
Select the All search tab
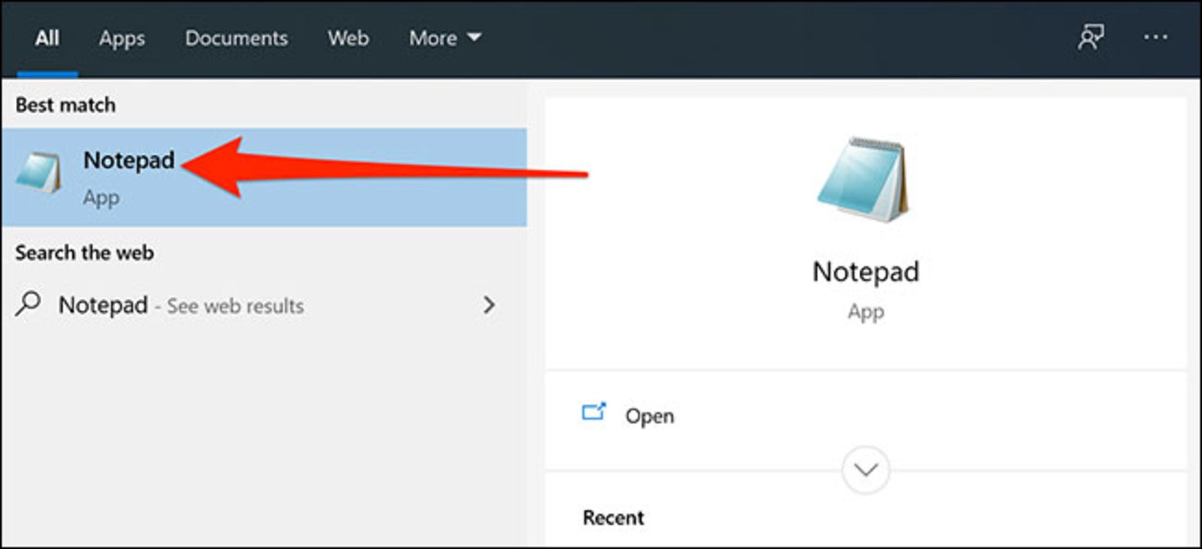[47, 38]
